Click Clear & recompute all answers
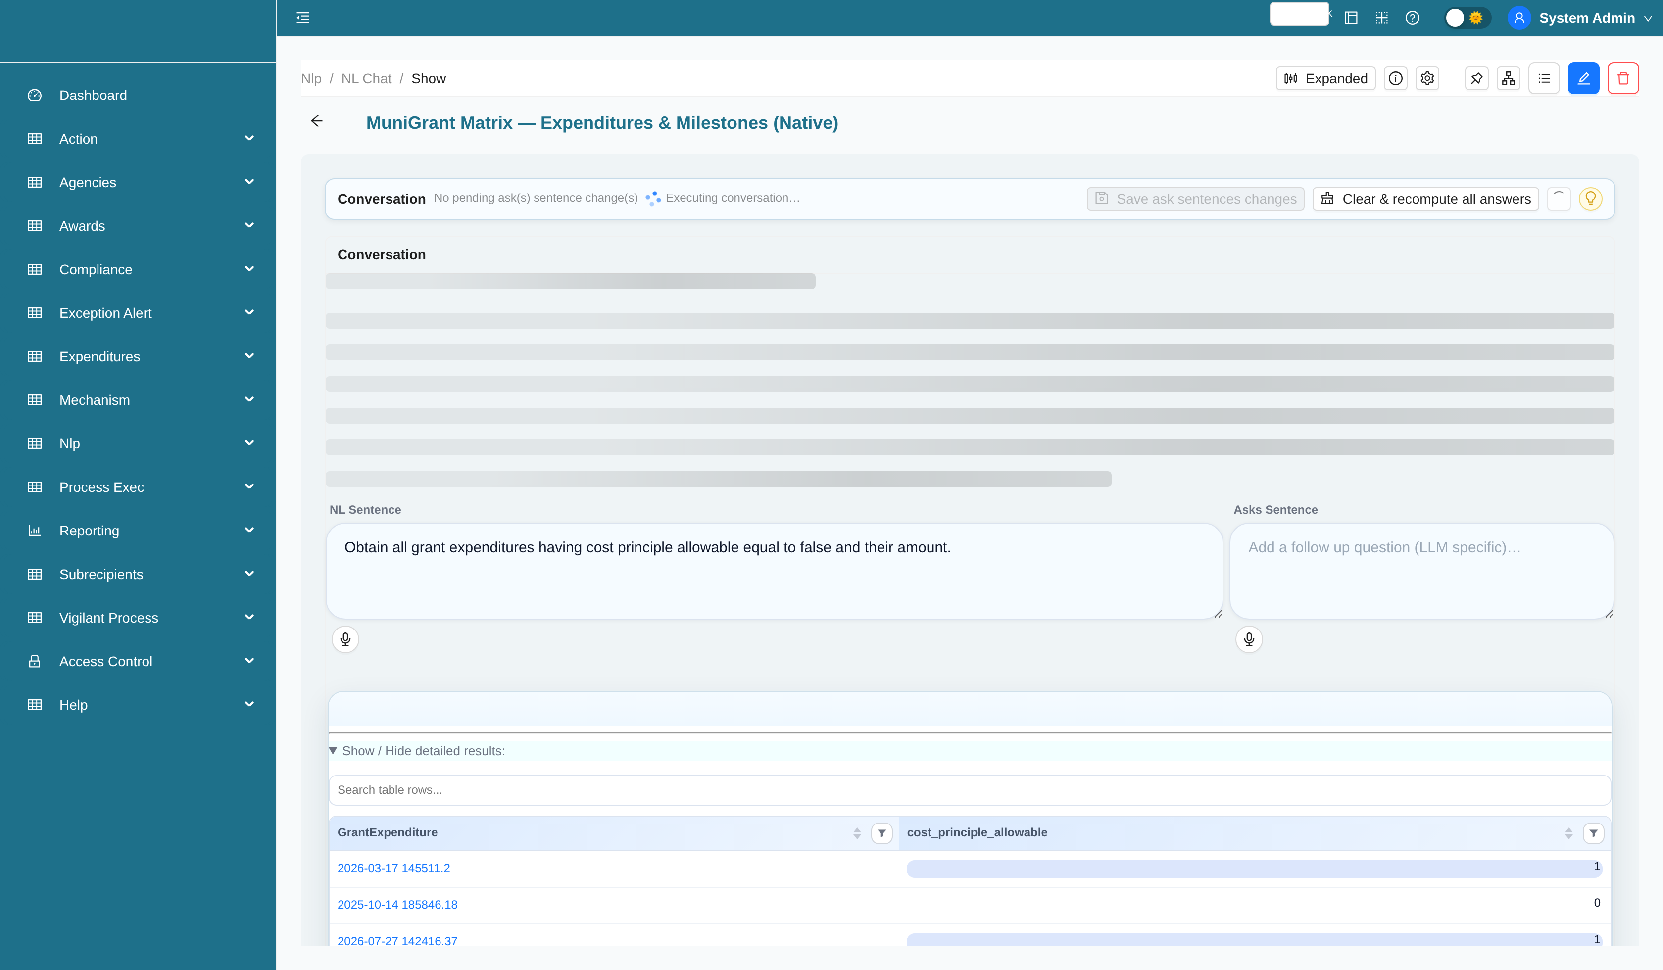The image size is (1663, 970). coord(1425,199)
